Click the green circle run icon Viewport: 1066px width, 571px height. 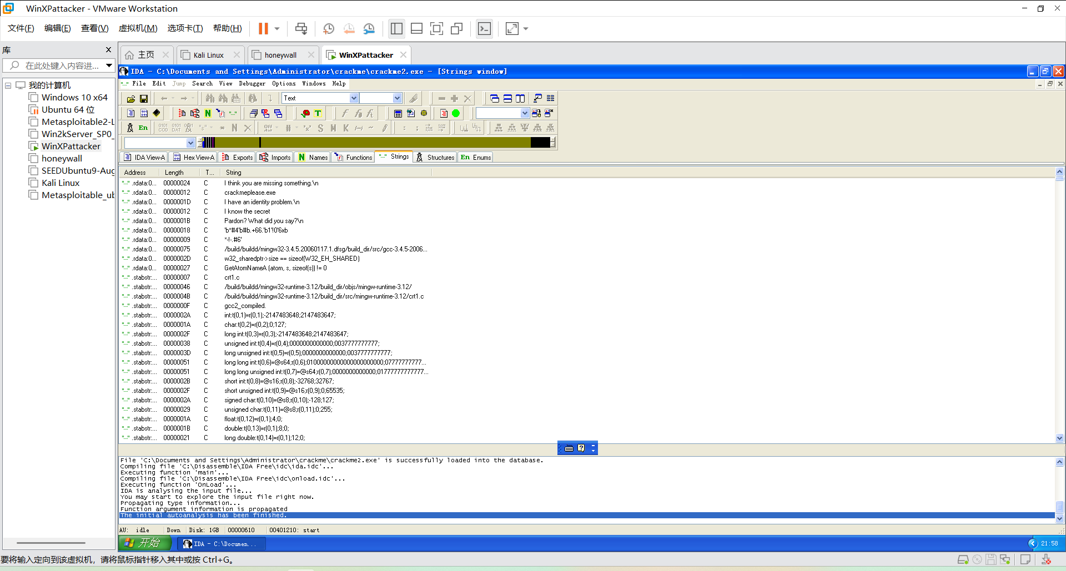(x=456, y=113)
